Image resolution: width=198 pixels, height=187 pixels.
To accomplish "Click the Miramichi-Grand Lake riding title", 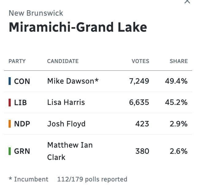I will point(78,27).
